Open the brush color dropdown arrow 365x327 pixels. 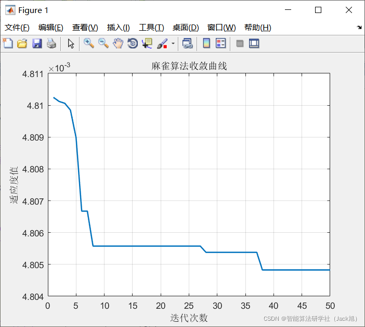pos(173,44)
